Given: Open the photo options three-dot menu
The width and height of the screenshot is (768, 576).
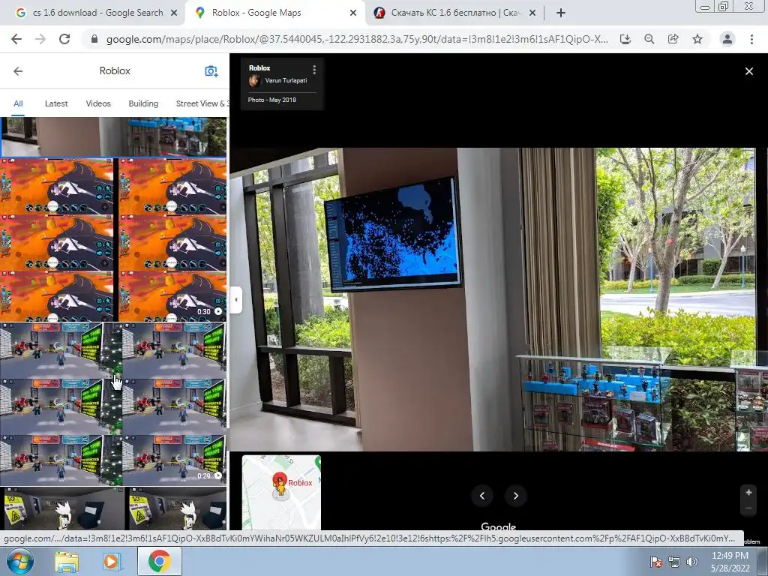Looking at the screenshot, I should pos(314,70).
